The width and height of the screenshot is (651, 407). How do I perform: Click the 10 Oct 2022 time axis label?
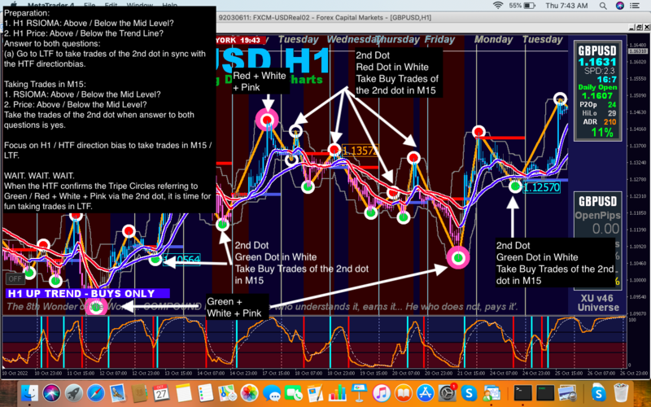click(x=15, y=374)
